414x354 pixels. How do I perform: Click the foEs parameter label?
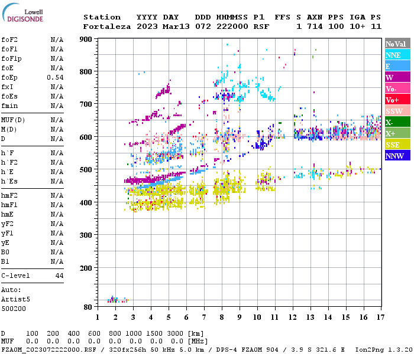(x=9, y=96)
